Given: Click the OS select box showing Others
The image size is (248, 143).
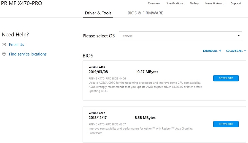Looking at the screenshot, I should (x=180, y=36).
